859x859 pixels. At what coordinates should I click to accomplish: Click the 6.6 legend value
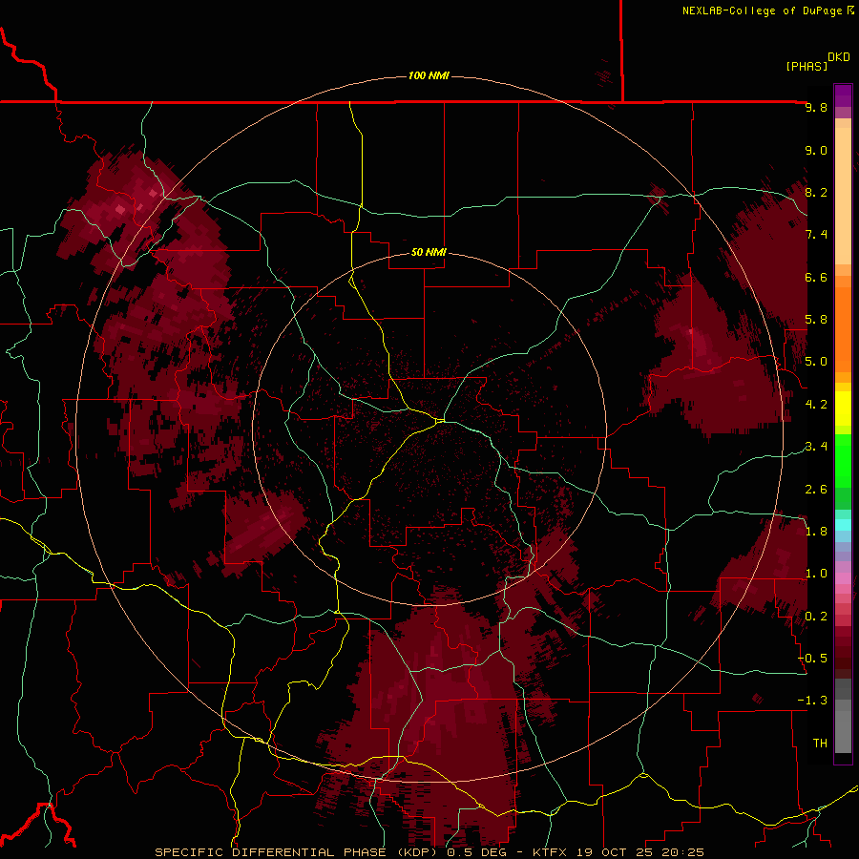click(816, 277)
